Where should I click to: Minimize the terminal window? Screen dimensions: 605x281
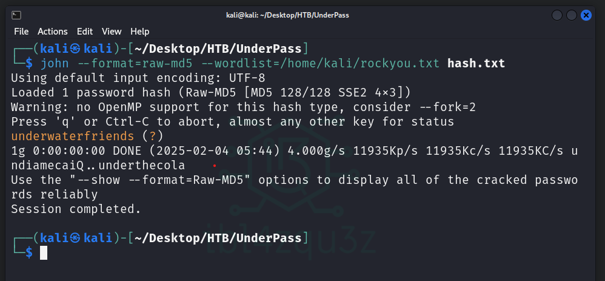(557, 15)
